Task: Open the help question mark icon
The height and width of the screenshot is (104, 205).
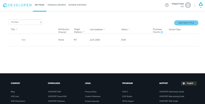Action: (x=167, y=5)
